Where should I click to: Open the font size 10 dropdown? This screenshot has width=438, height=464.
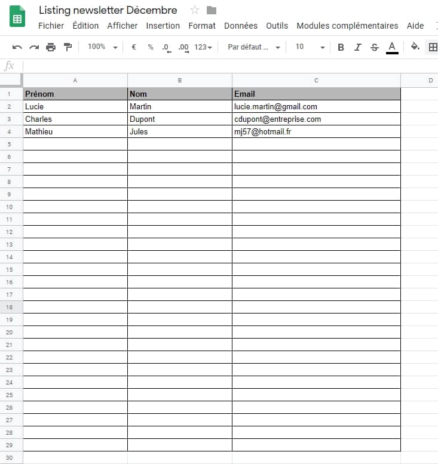click(310, 47)
